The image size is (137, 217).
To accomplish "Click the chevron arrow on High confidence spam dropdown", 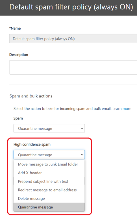I will (82, 155).
